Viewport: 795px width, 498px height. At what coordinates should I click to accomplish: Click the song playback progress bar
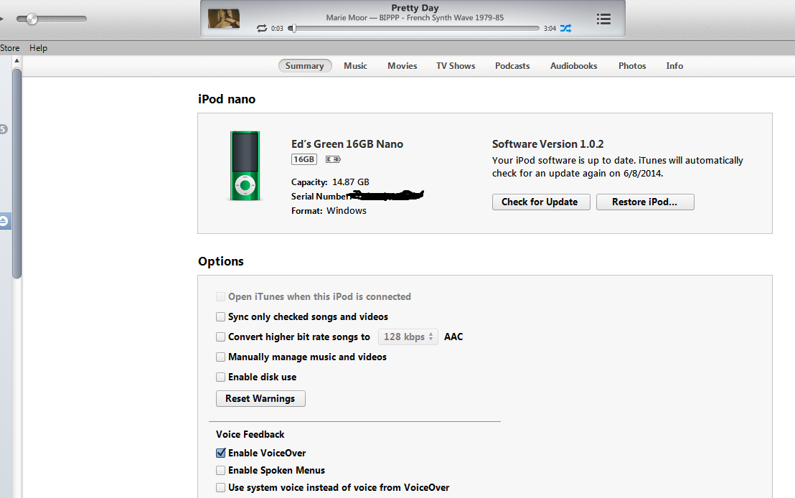point(415,29)
